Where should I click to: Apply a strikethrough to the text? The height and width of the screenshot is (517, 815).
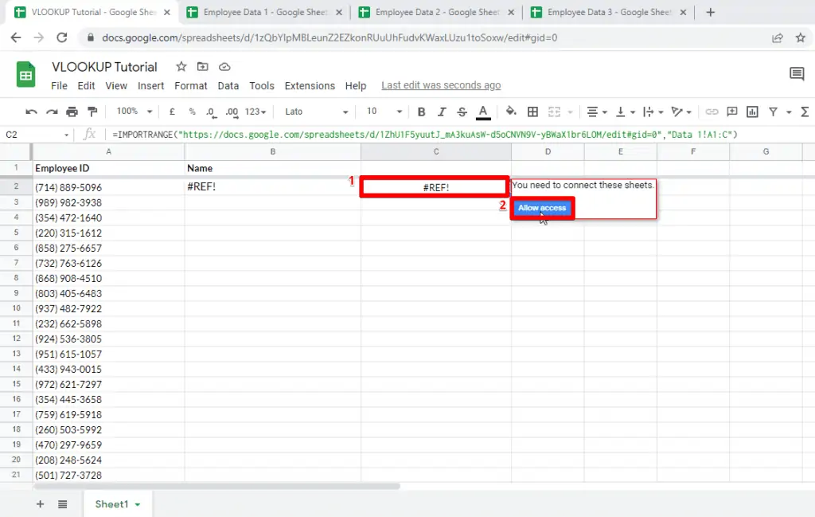coord(461,112)
